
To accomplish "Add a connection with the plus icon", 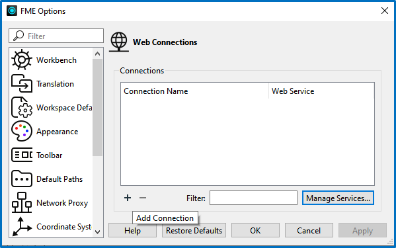I will tap(128, 198).
